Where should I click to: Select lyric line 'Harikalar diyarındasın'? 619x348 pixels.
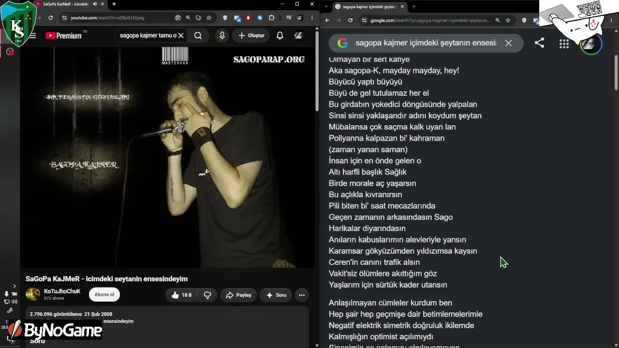[x=367, y=228]
